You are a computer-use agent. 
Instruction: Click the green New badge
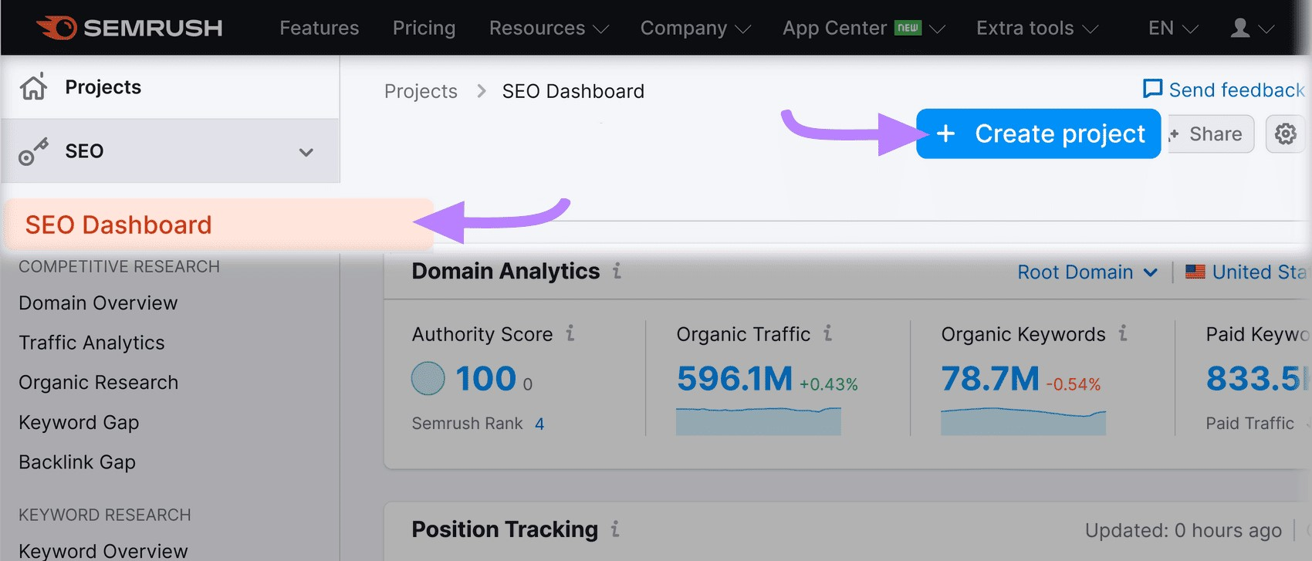pos(908,28)
